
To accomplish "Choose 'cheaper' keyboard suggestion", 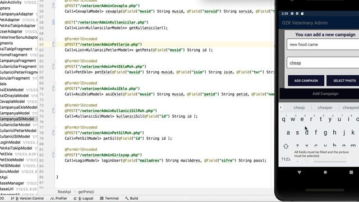I will point(325,107).
